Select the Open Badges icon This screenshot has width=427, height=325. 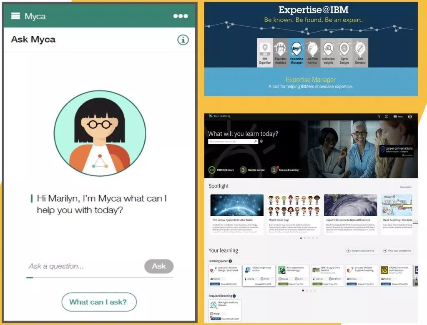pyautogui.click(x=344, y=53)
